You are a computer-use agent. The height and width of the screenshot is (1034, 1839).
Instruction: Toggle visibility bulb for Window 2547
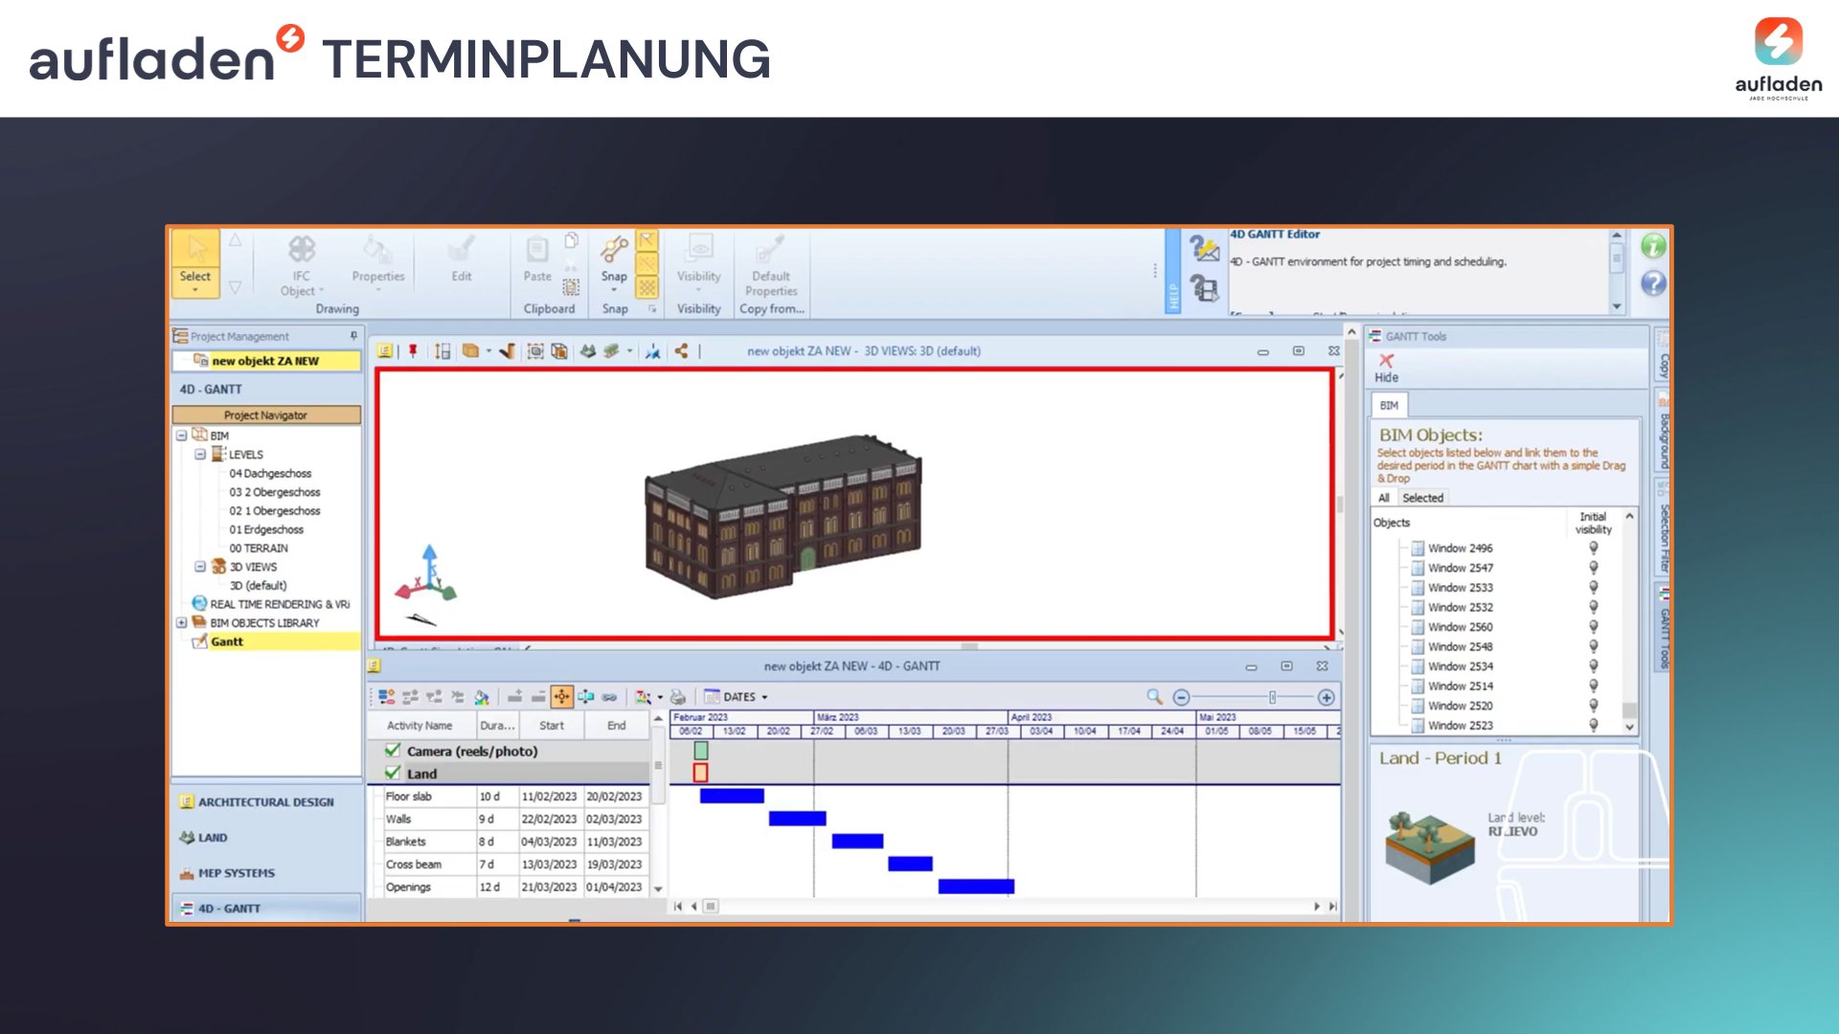(1594, 568)
